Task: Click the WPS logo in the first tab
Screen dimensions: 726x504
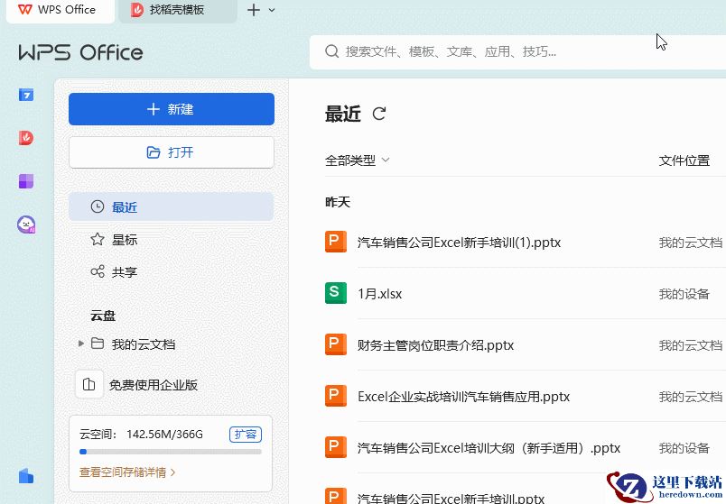Action: coord(25,10)
